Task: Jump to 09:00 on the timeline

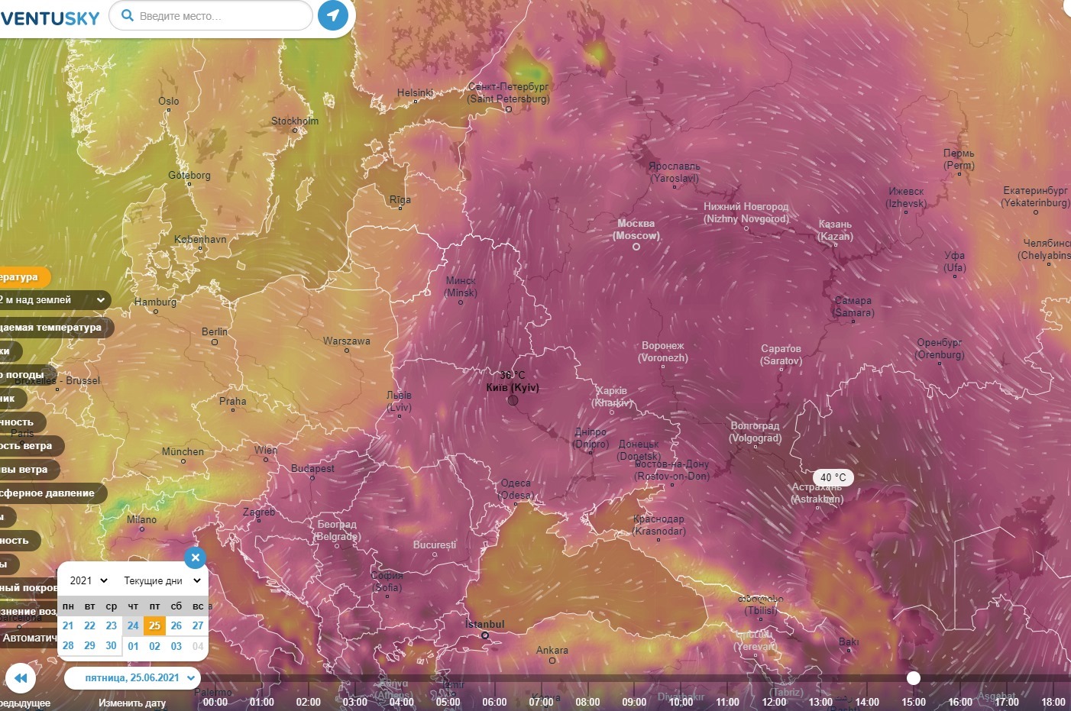Action: 634,702
